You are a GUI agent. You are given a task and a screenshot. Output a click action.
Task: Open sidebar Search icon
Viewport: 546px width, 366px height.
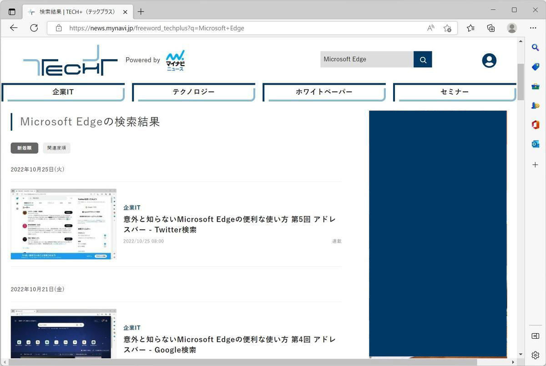536,47
